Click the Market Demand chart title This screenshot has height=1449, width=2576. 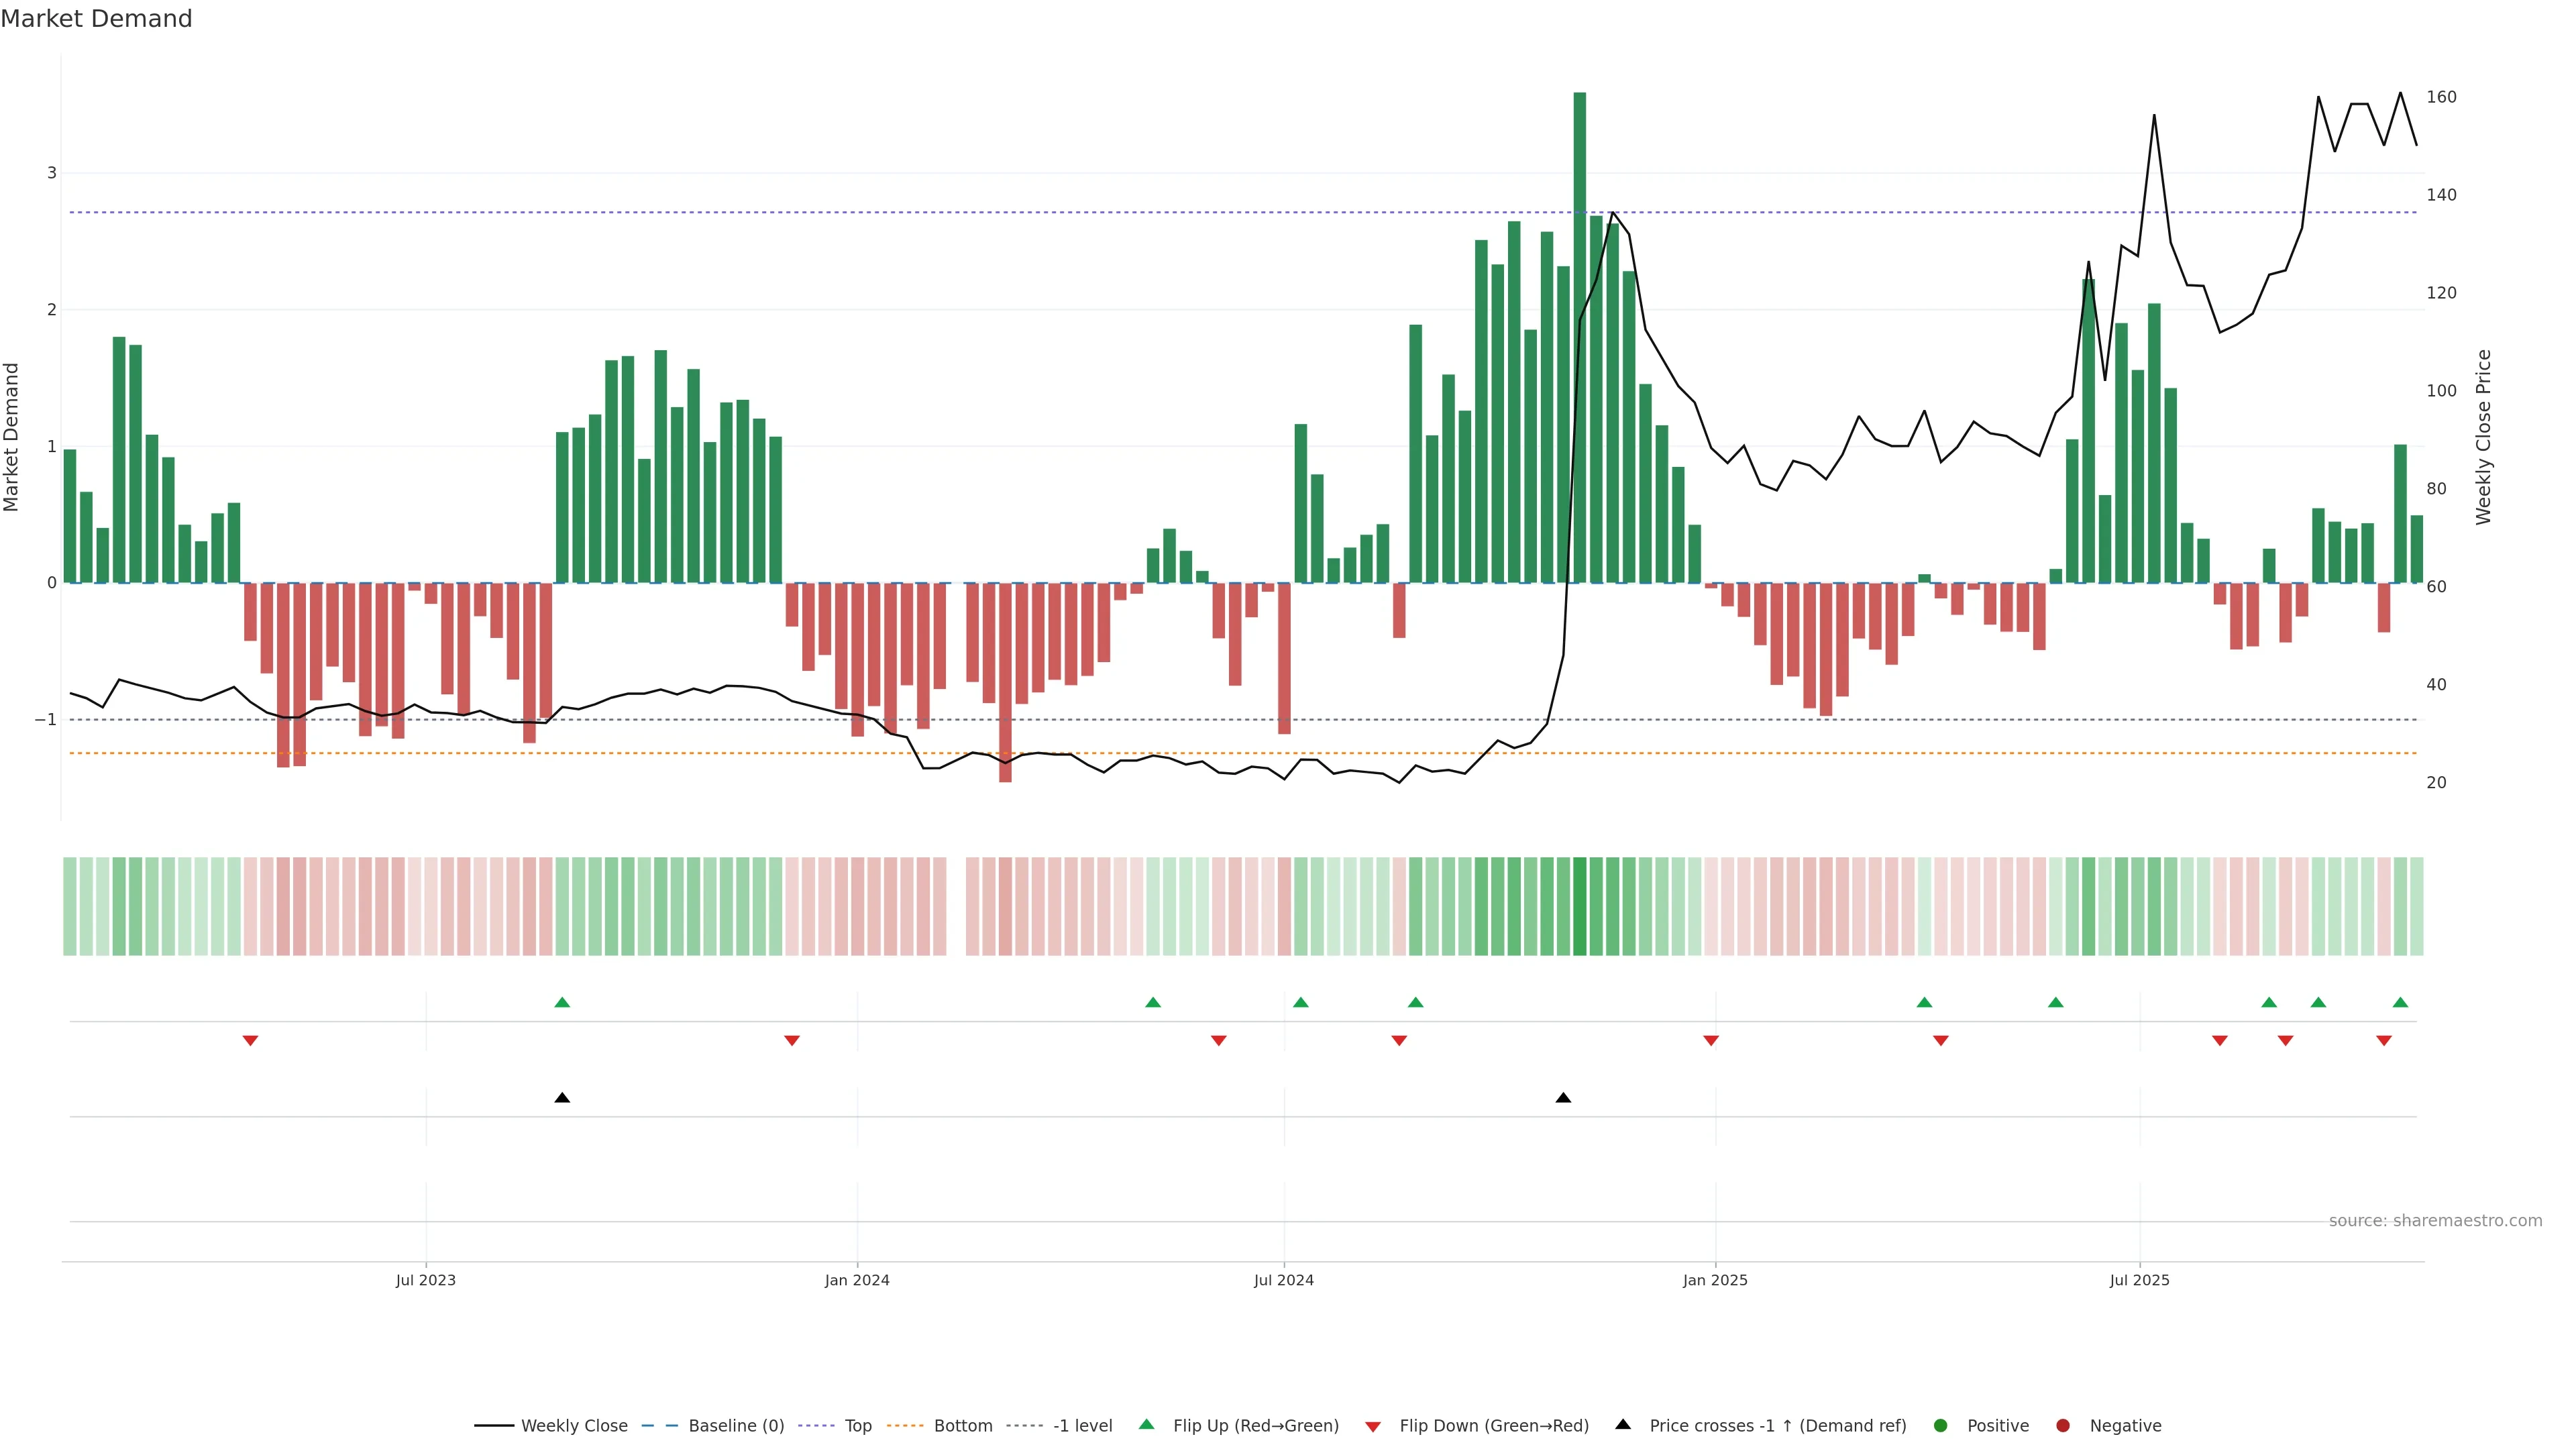point(96,19)
